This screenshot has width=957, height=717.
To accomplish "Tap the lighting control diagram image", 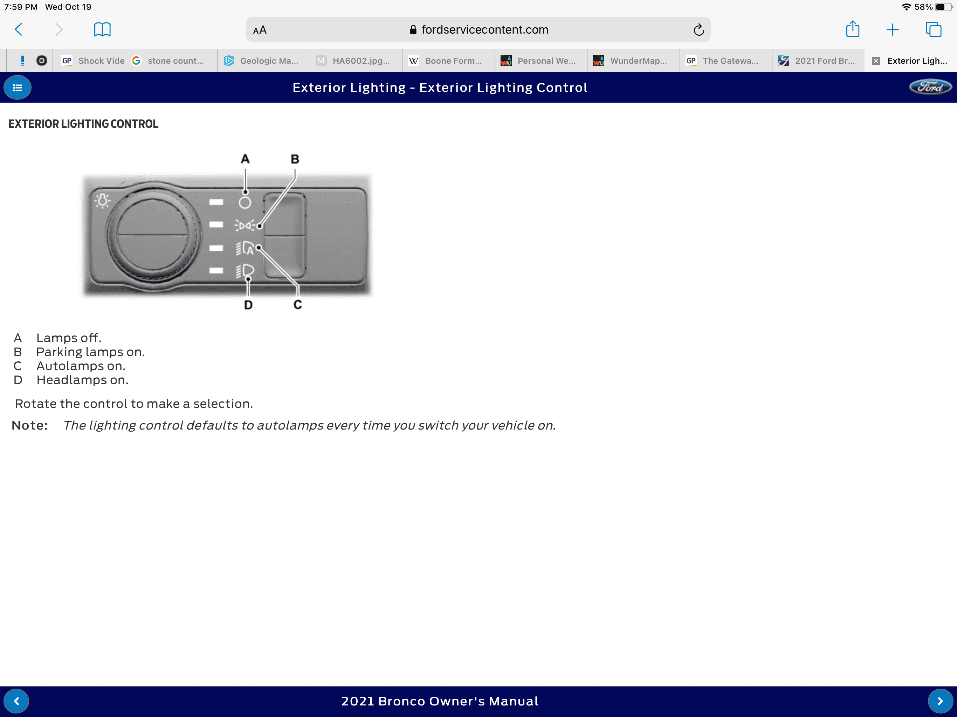I will 227,231.
